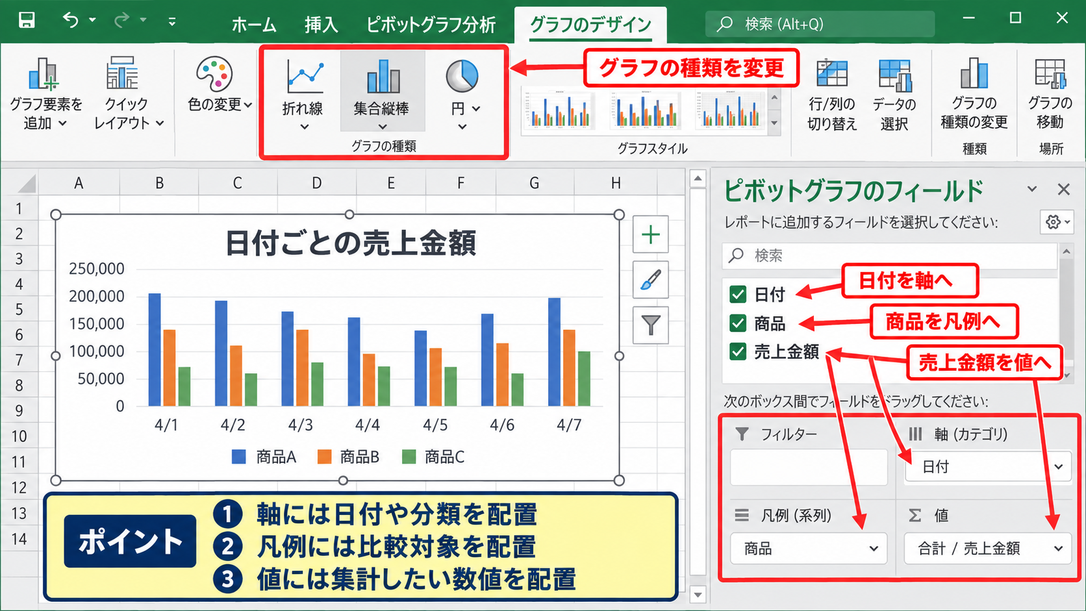The image size is (1086, 611).
Task: Open 商品 dropdown in 凡例 box
Action: pos(874,549)
